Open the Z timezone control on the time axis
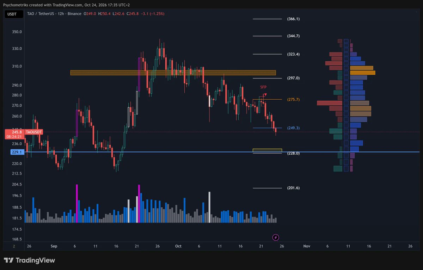This screenshot has width=423, height=270. 14,246
